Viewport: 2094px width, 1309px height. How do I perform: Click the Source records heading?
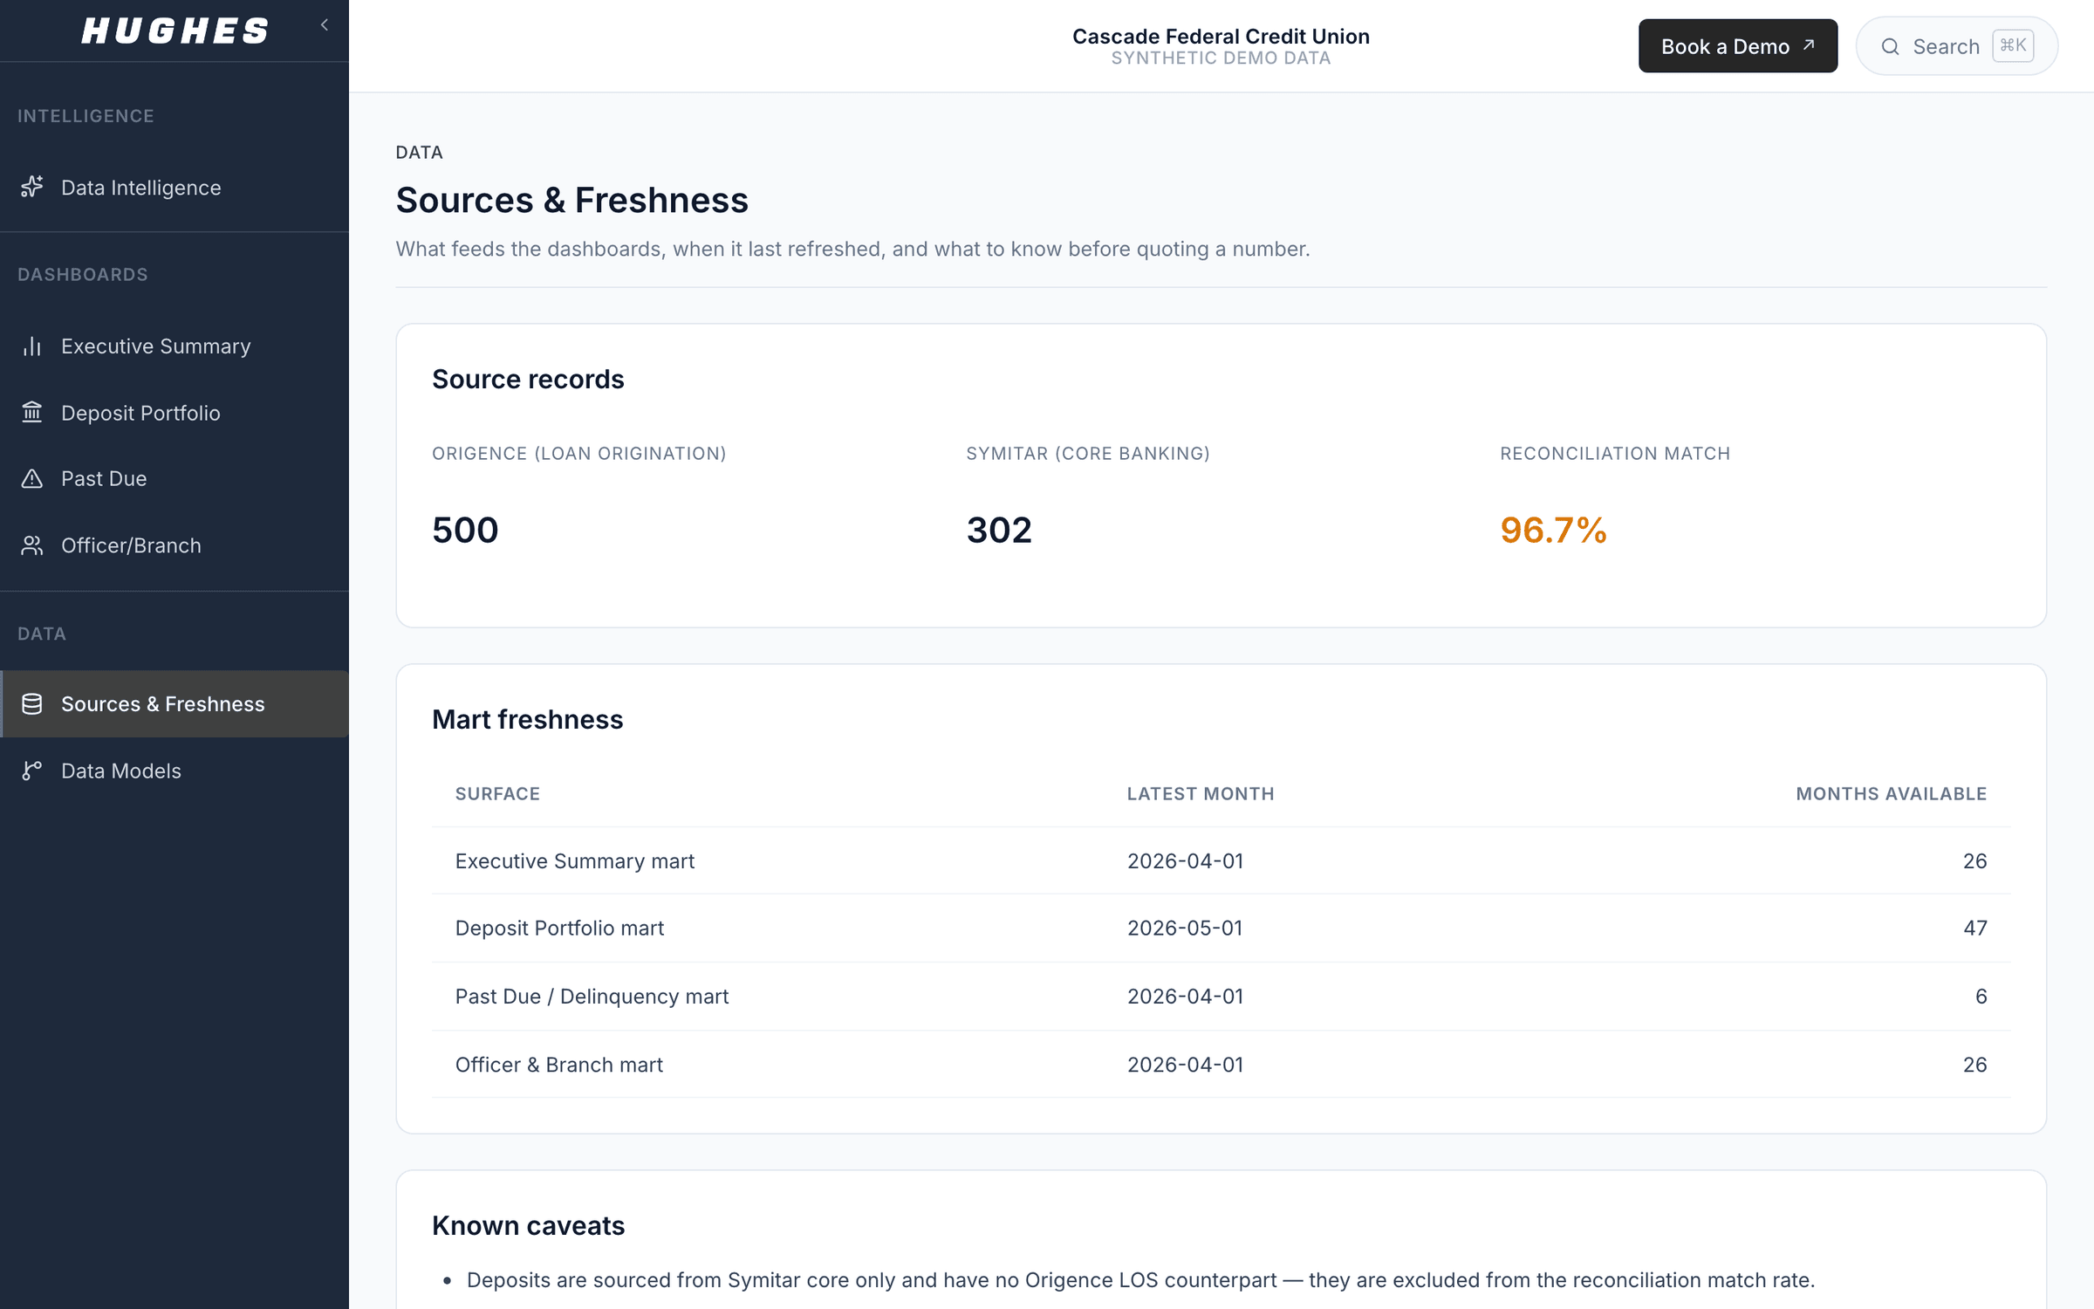528,379
